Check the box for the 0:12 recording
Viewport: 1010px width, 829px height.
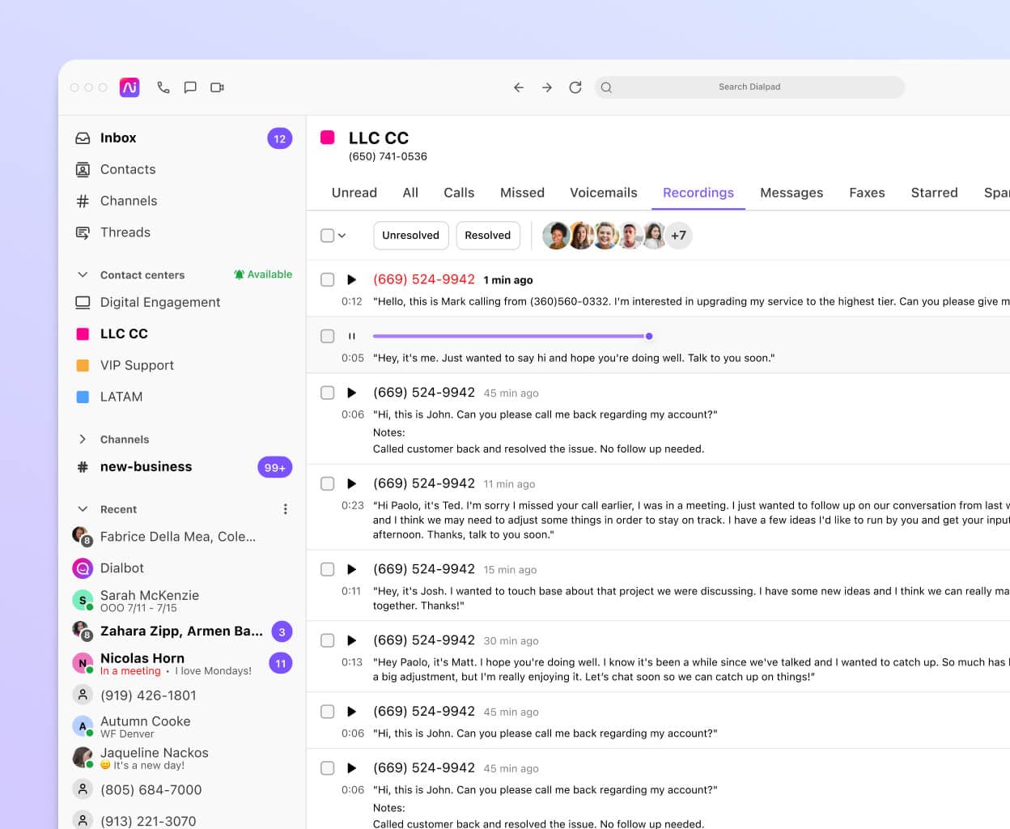click(328, 280)
